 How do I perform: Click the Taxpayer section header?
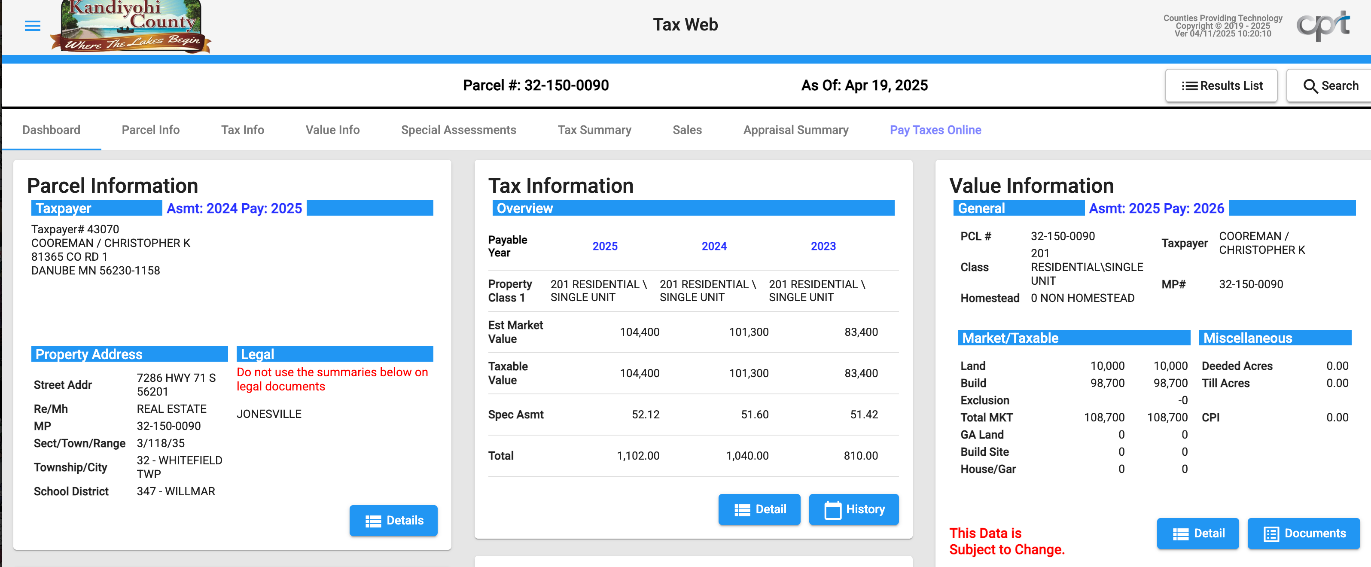(x=96, y=208)
